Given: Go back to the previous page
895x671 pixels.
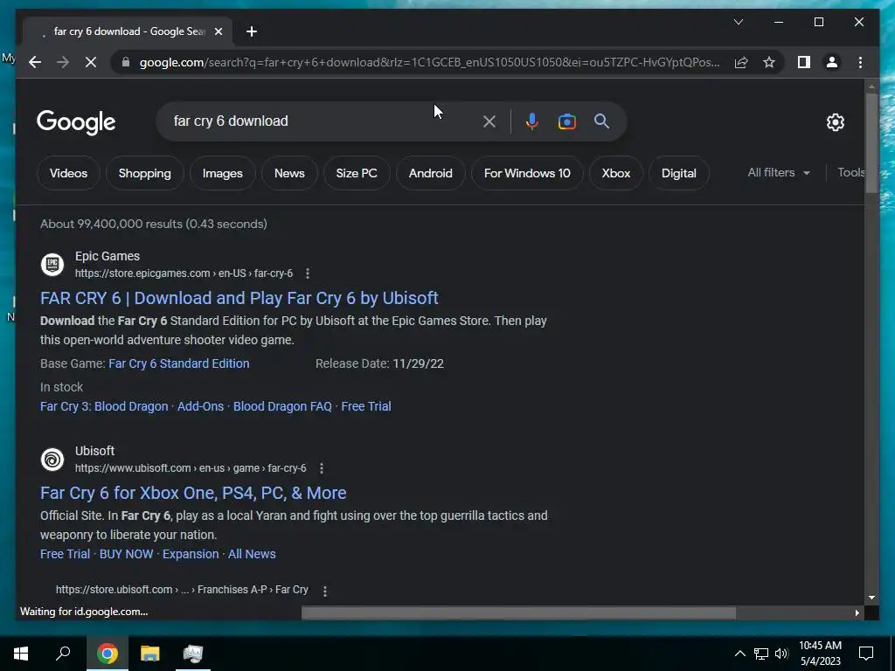Looking at the screenshot, I should point(35,62).
